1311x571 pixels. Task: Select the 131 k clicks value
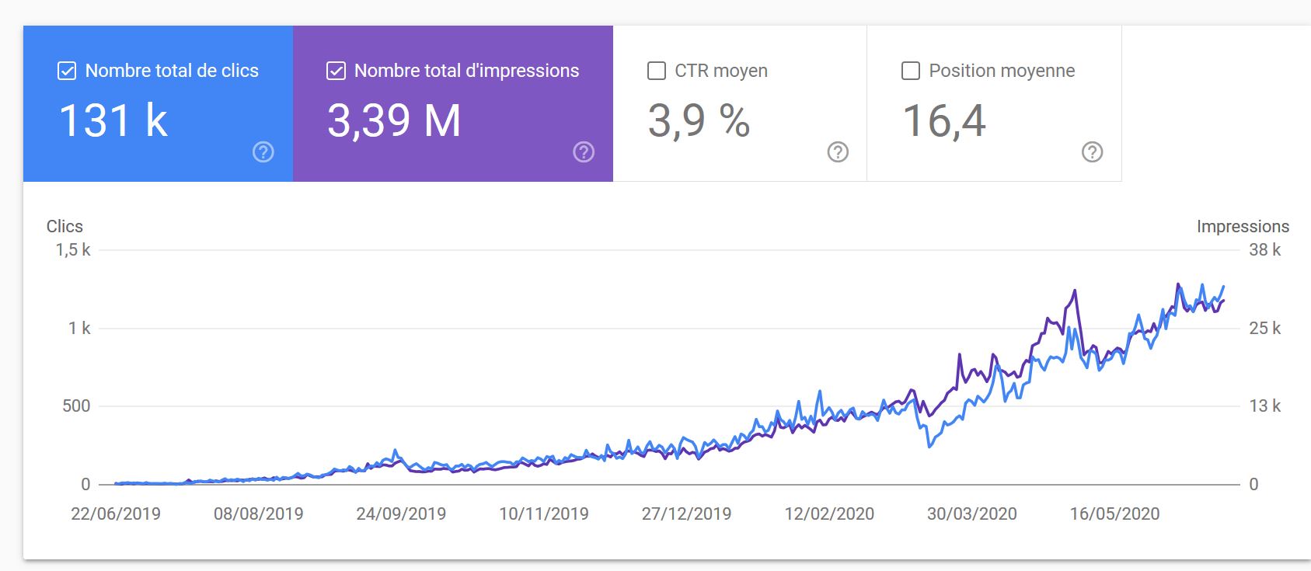tap(113, 121)
